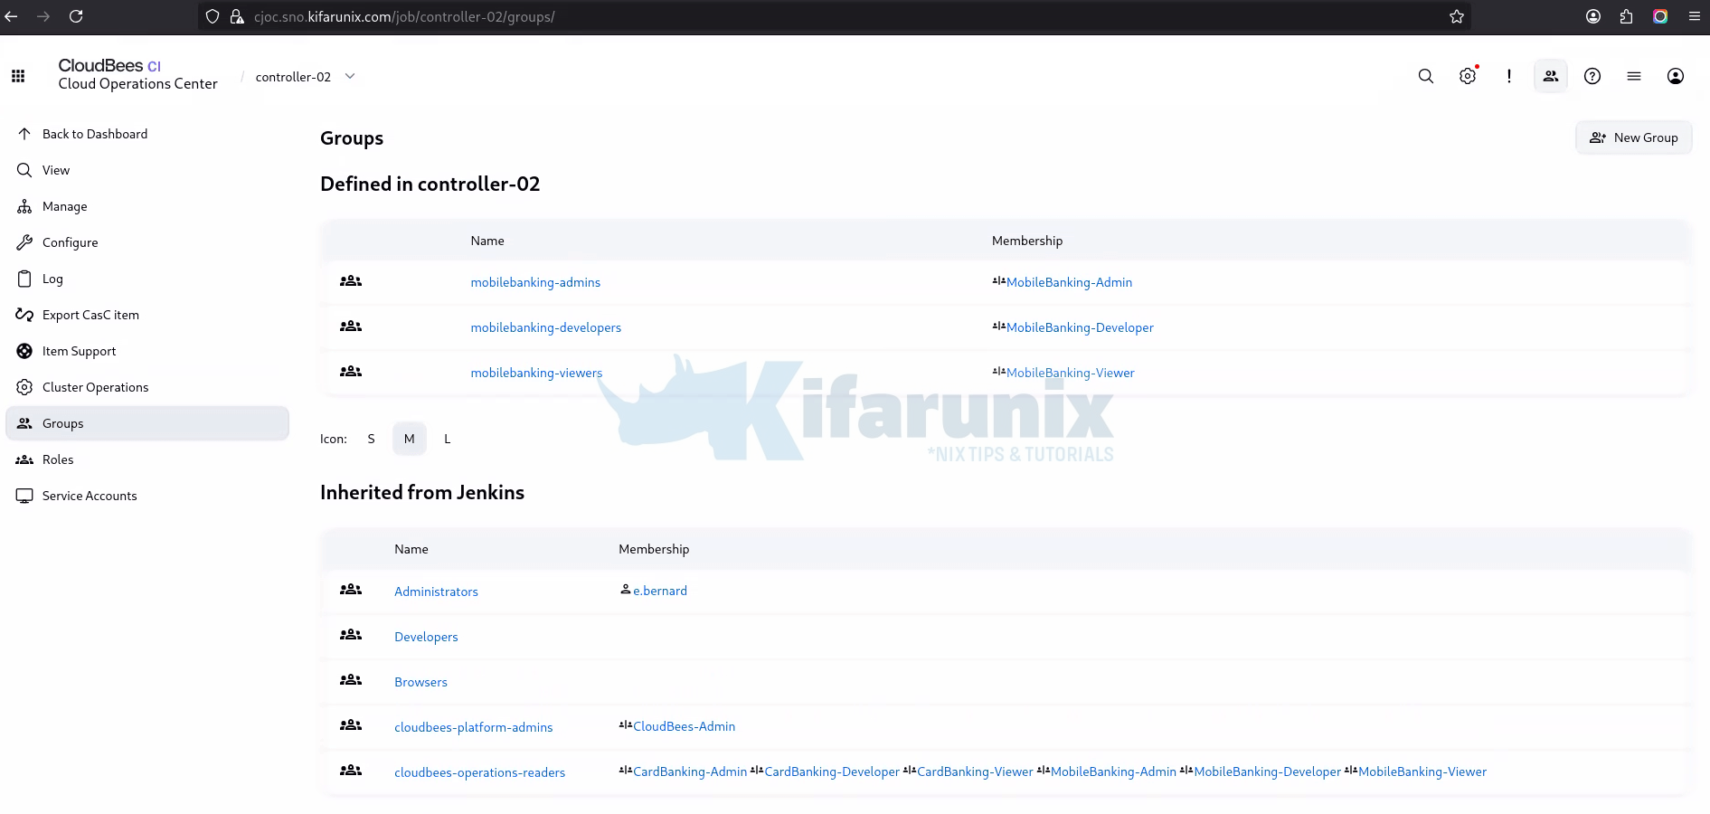Screen dimensions: 1710x814
Task: Click the group icon beside cloudbees-platform-admins
Action: pyautogui.click(x=351, y=725)
